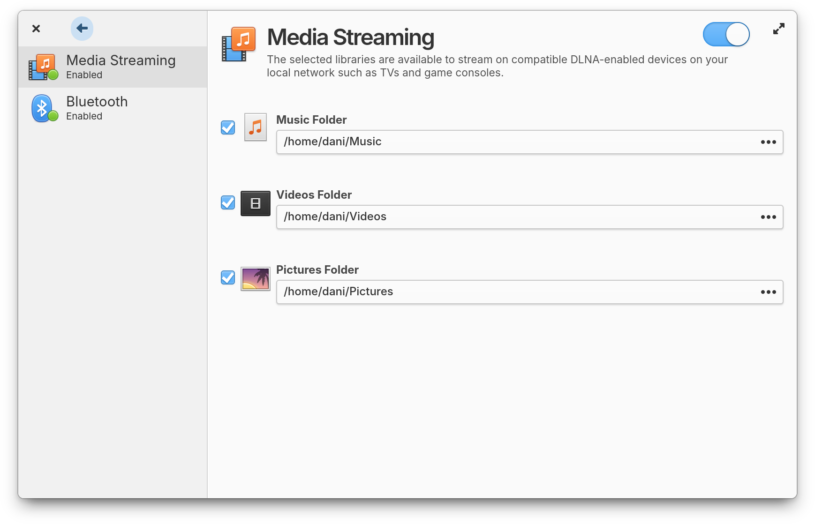Uncheck the Pictures Folder checkbox
This screenshot has width=815, height=524.
click(228, 277)
